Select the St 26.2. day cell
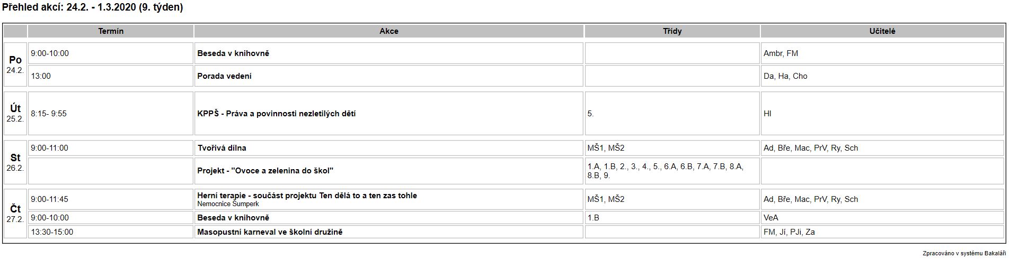The height and width of the screenshot is (259, 1010). pos(15,162)
